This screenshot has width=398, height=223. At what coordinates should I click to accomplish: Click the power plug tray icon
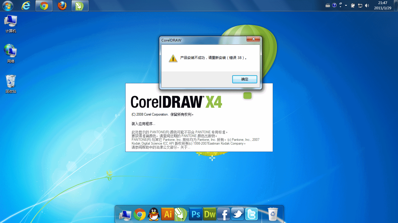(x=353, y=6)
